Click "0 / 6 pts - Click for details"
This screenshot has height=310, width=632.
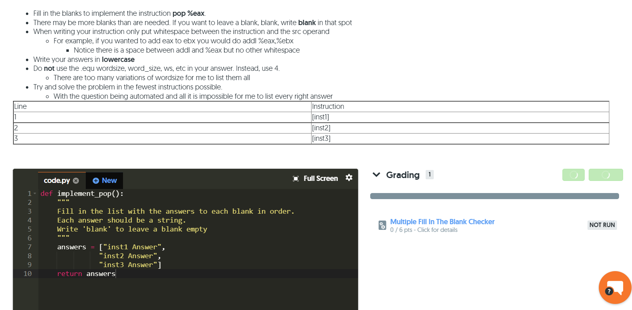click(x=424, y=230)
